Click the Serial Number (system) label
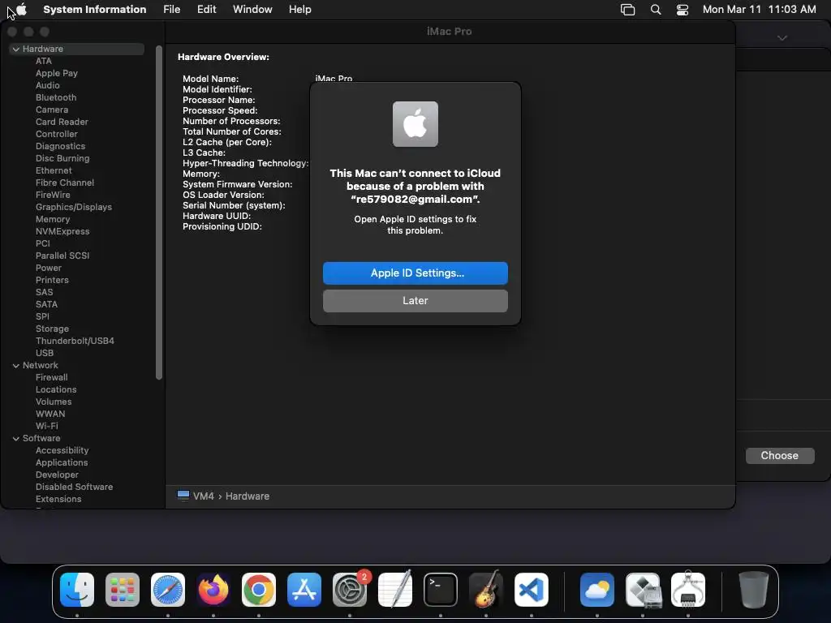Image resolution: width=831 pixels, height=623 pixels. click(x=234, y=205)
